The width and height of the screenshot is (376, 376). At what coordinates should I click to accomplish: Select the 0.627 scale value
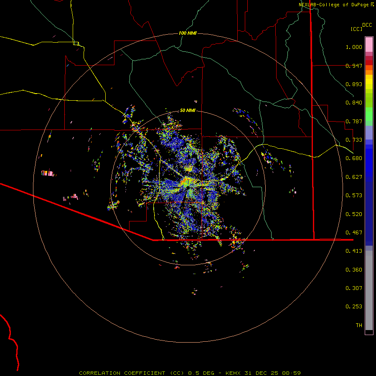354,177
